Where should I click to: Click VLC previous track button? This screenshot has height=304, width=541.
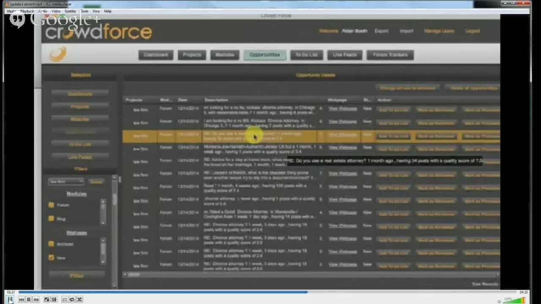(x=22, y=299)
